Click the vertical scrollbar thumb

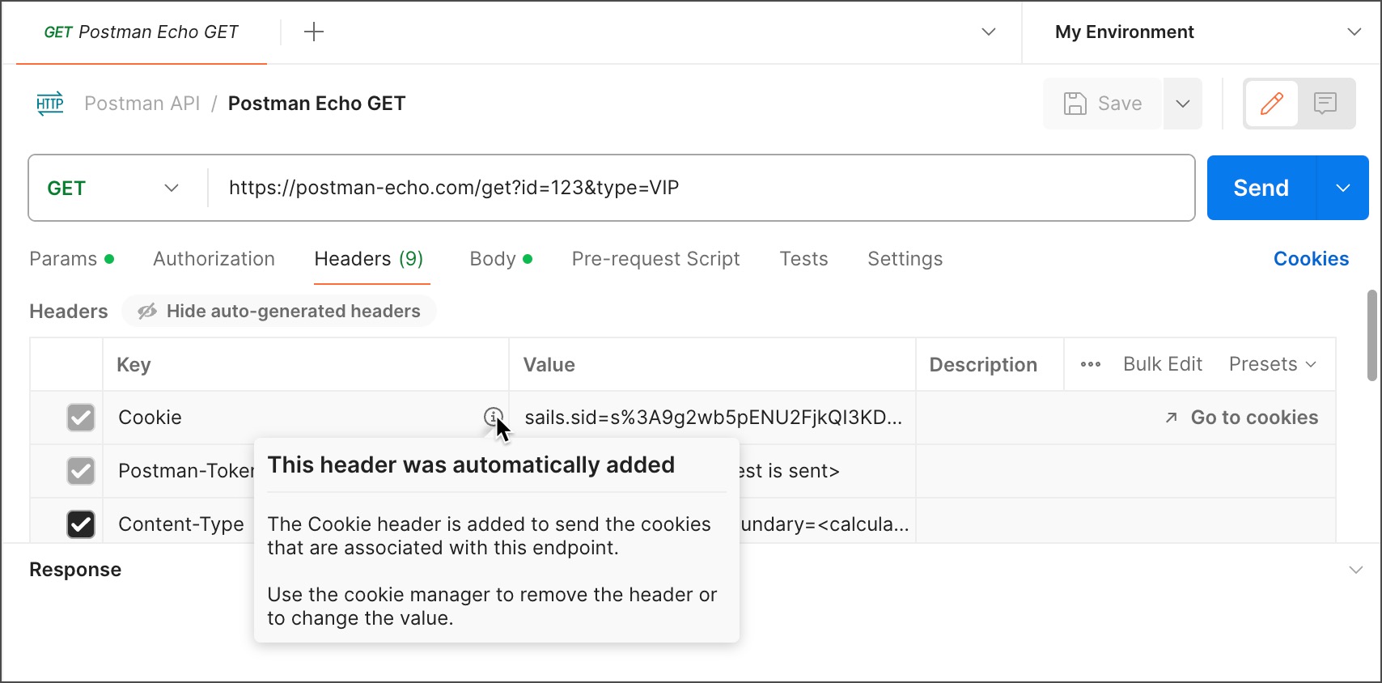(x=1371, y=335)
